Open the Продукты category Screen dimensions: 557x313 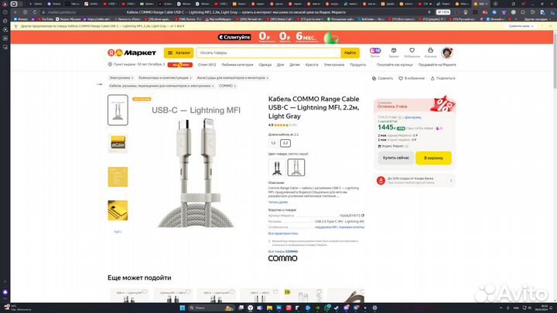click(x=357, y=65)
